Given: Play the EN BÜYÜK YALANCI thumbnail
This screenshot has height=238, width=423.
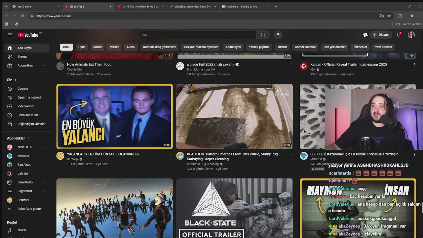Looking at the screenshot, I should pos(114,116).
